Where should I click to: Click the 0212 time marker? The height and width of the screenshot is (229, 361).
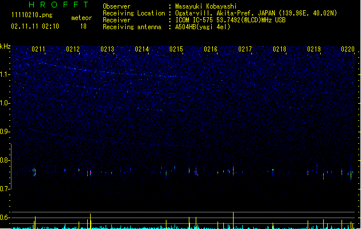pyautogui.click(x=73, y=49)
